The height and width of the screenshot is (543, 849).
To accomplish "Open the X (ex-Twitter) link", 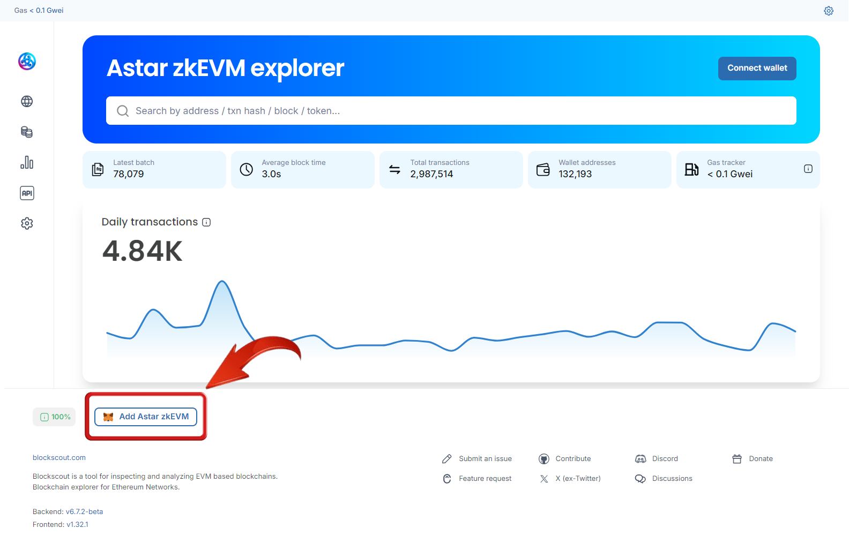I will click(x=578, y=479).
